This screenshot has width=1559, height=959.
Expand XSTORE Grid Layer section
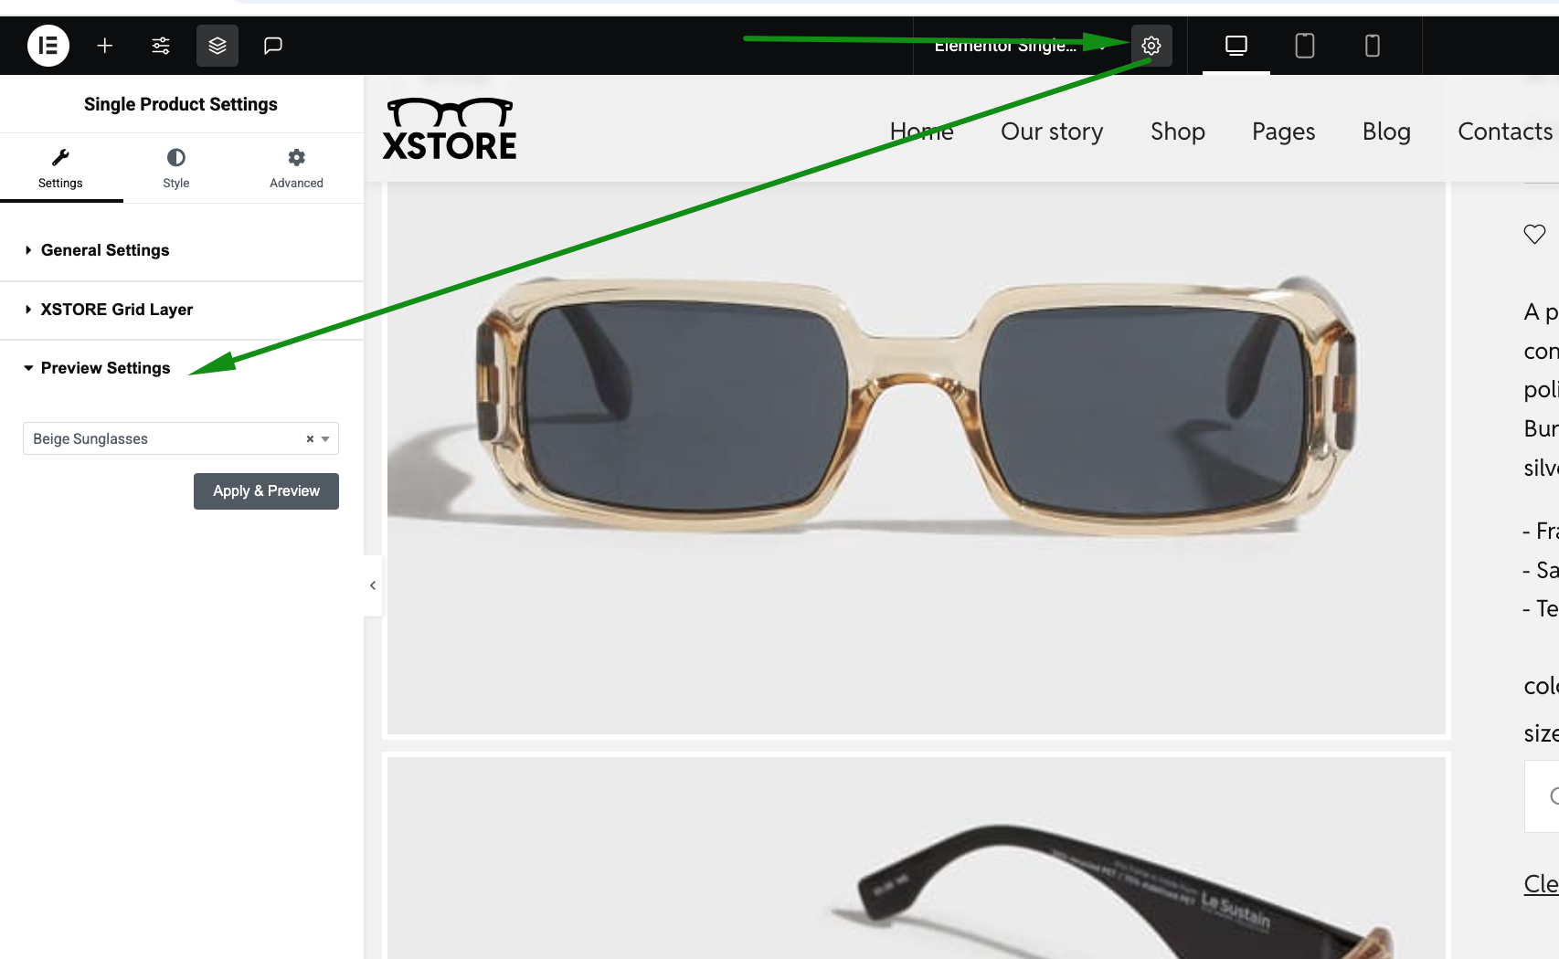click(182, 310)
